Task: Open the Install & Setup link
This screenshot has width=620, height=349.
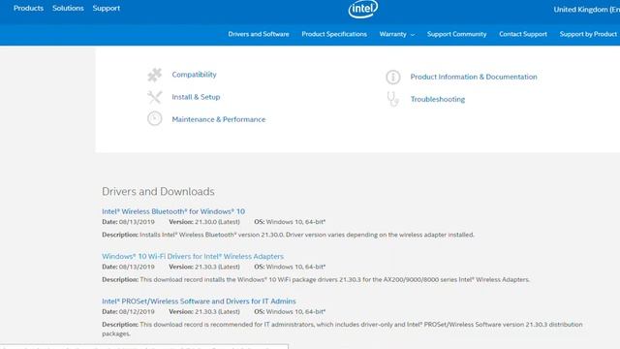Action: (196, 97)
